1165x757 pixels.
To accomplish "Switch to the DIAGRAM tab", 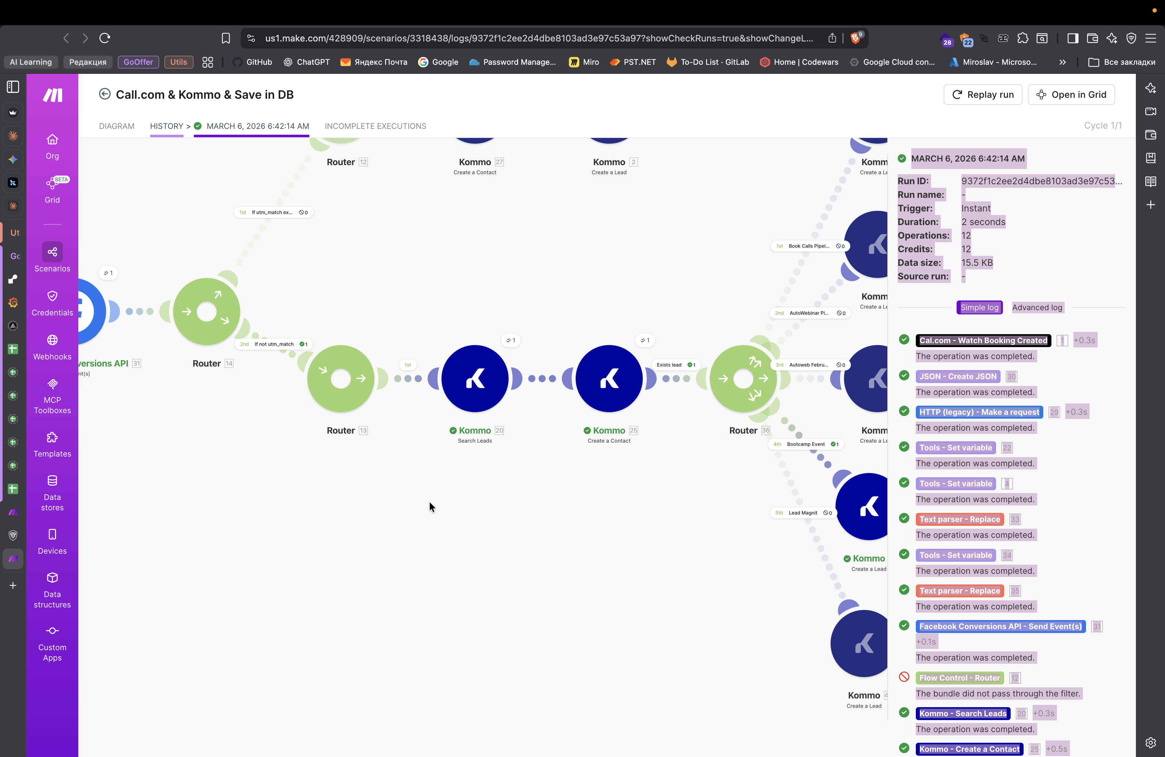I will tap(116, 126).
